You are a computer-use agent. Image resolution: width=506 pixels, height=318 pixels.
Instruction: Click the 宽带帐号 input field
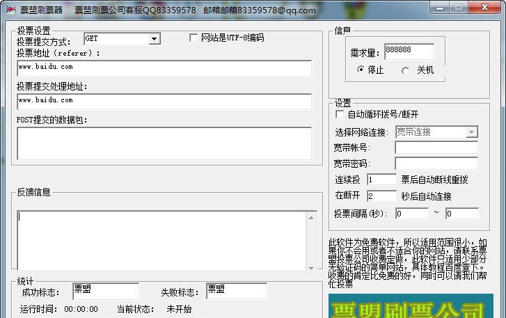tap(436, 148)
